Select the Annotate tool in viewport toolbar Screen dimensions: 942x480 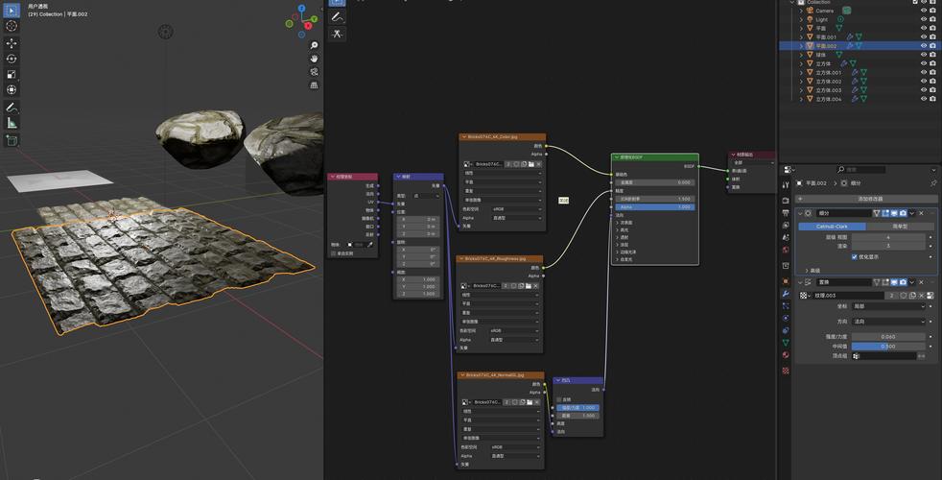[12, 108]
